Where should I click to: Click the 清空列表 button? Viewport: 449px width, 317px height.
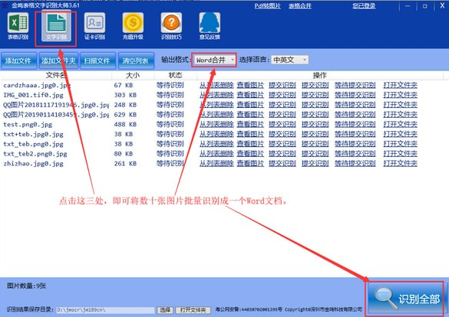coord(136,60)
